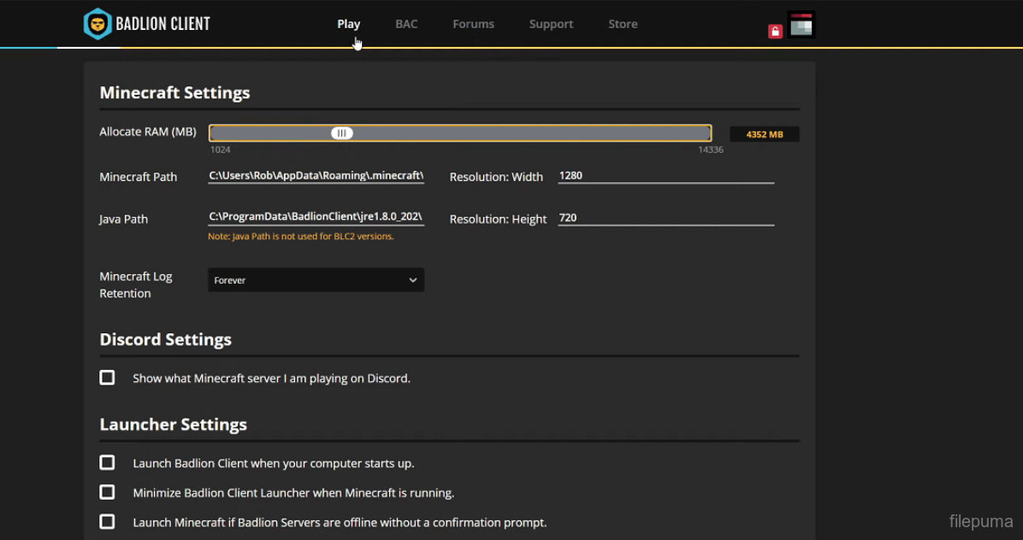Open the window preview icon near the lock
Screen dimensions: 1023x540
(x=801, y=25)
